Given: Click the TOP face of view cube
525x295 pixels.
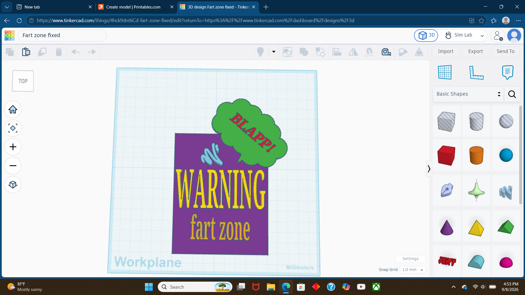Looking at the screenshot, I should (x=23, y=81).
